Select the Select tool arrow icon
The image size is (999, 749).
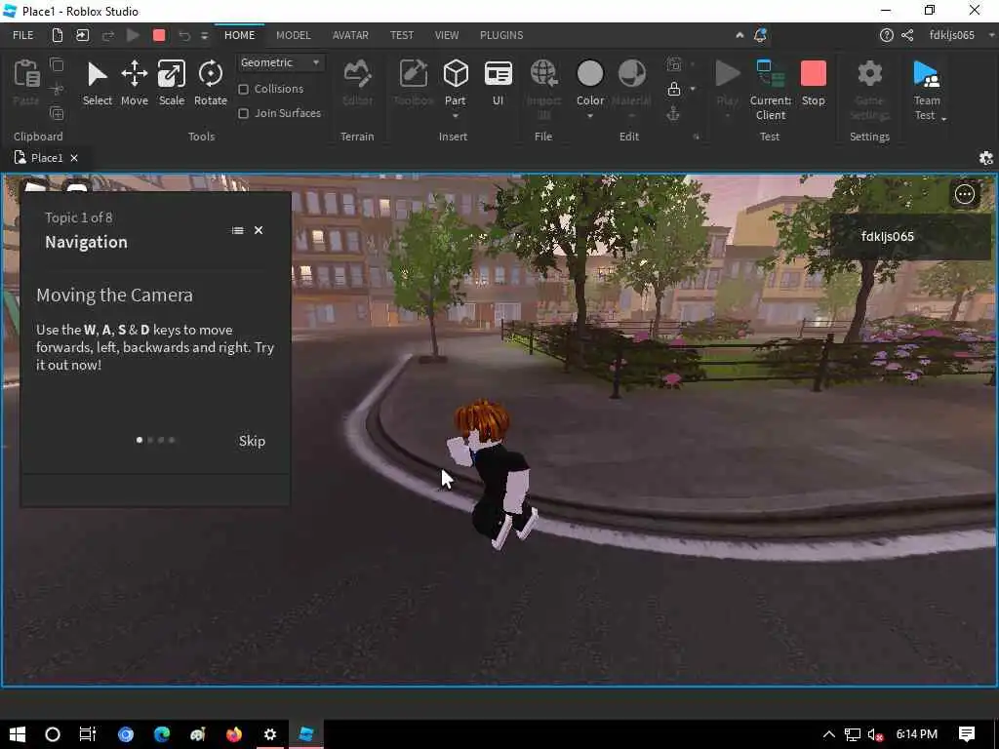[97, 74]
